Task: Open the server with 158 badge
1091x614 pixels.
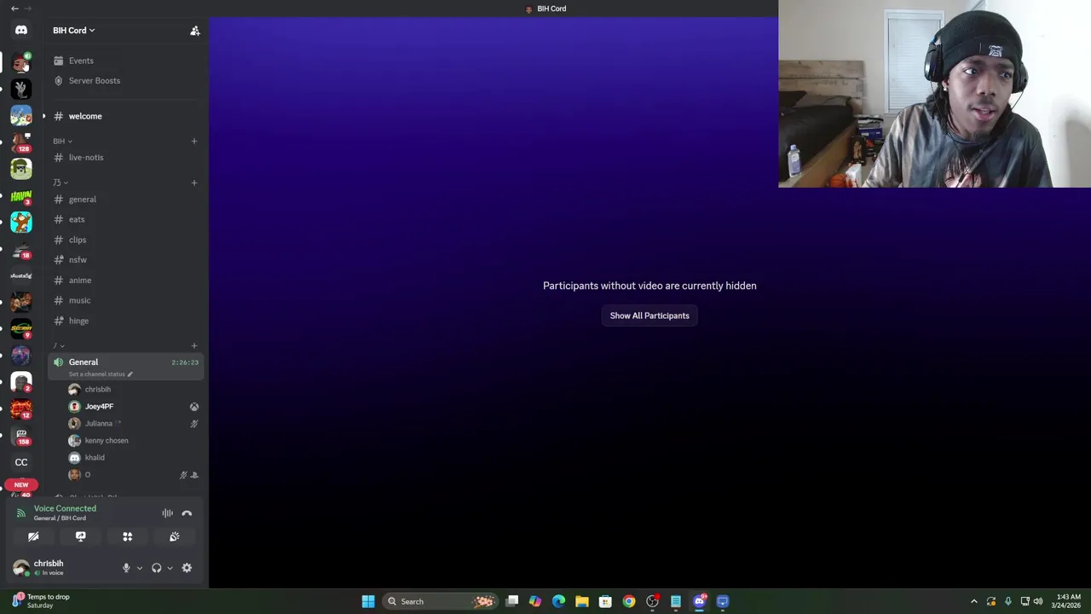Action: pos(21,436)
